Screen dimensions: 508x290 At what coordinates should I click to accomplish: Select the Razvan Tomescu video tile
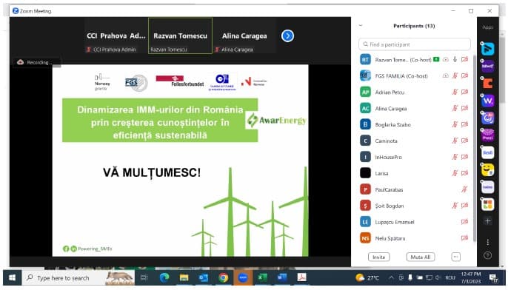tap(180, 36)
